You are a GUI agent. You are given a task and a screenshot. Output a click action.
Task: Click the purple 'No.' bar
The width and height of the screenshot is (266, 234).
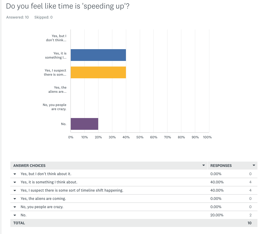pyautogui.click(x=84, y=124)
